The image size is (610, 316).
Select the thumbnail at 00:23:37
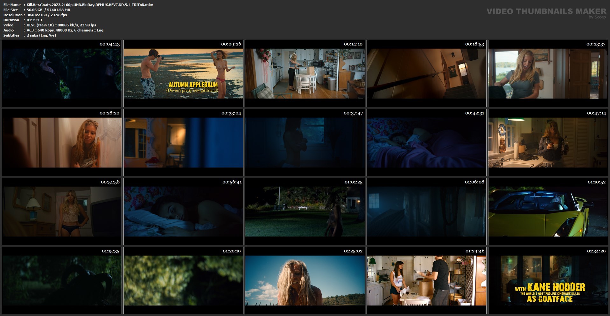pos(548,73)
